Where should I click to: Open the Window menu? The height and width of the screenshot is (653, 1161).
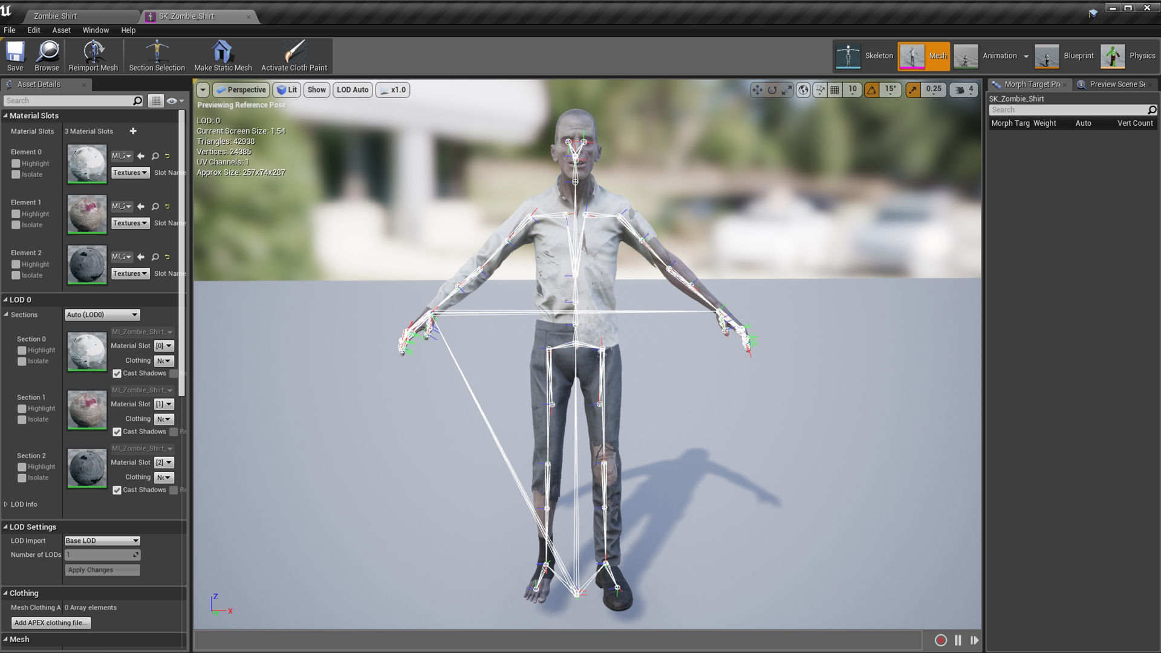tap(96, 30)
